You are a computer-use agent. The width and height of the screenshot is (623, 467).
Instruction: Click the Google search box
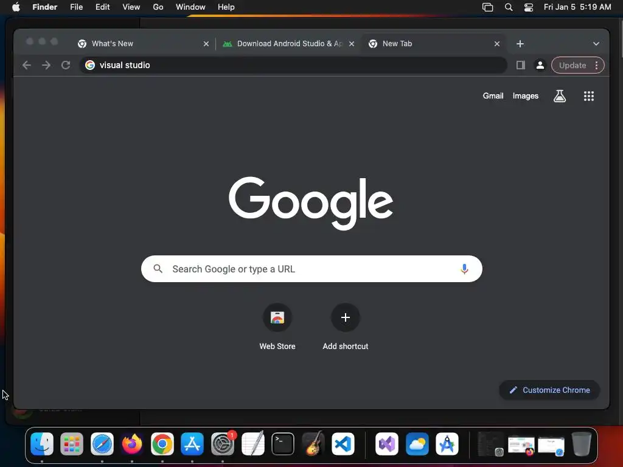click(311, 269)
